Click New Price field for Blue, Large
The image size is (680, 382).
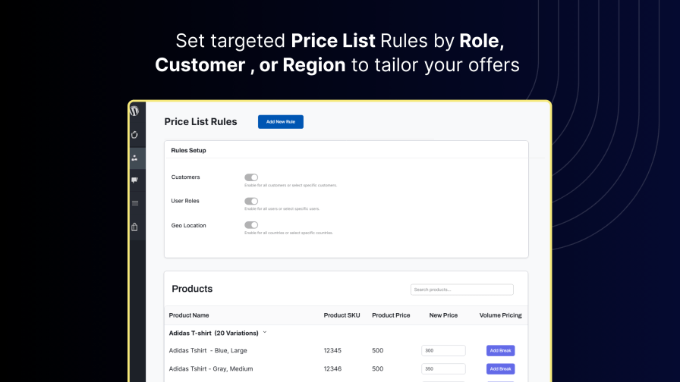pyautogui.click(x=443, y=350)
